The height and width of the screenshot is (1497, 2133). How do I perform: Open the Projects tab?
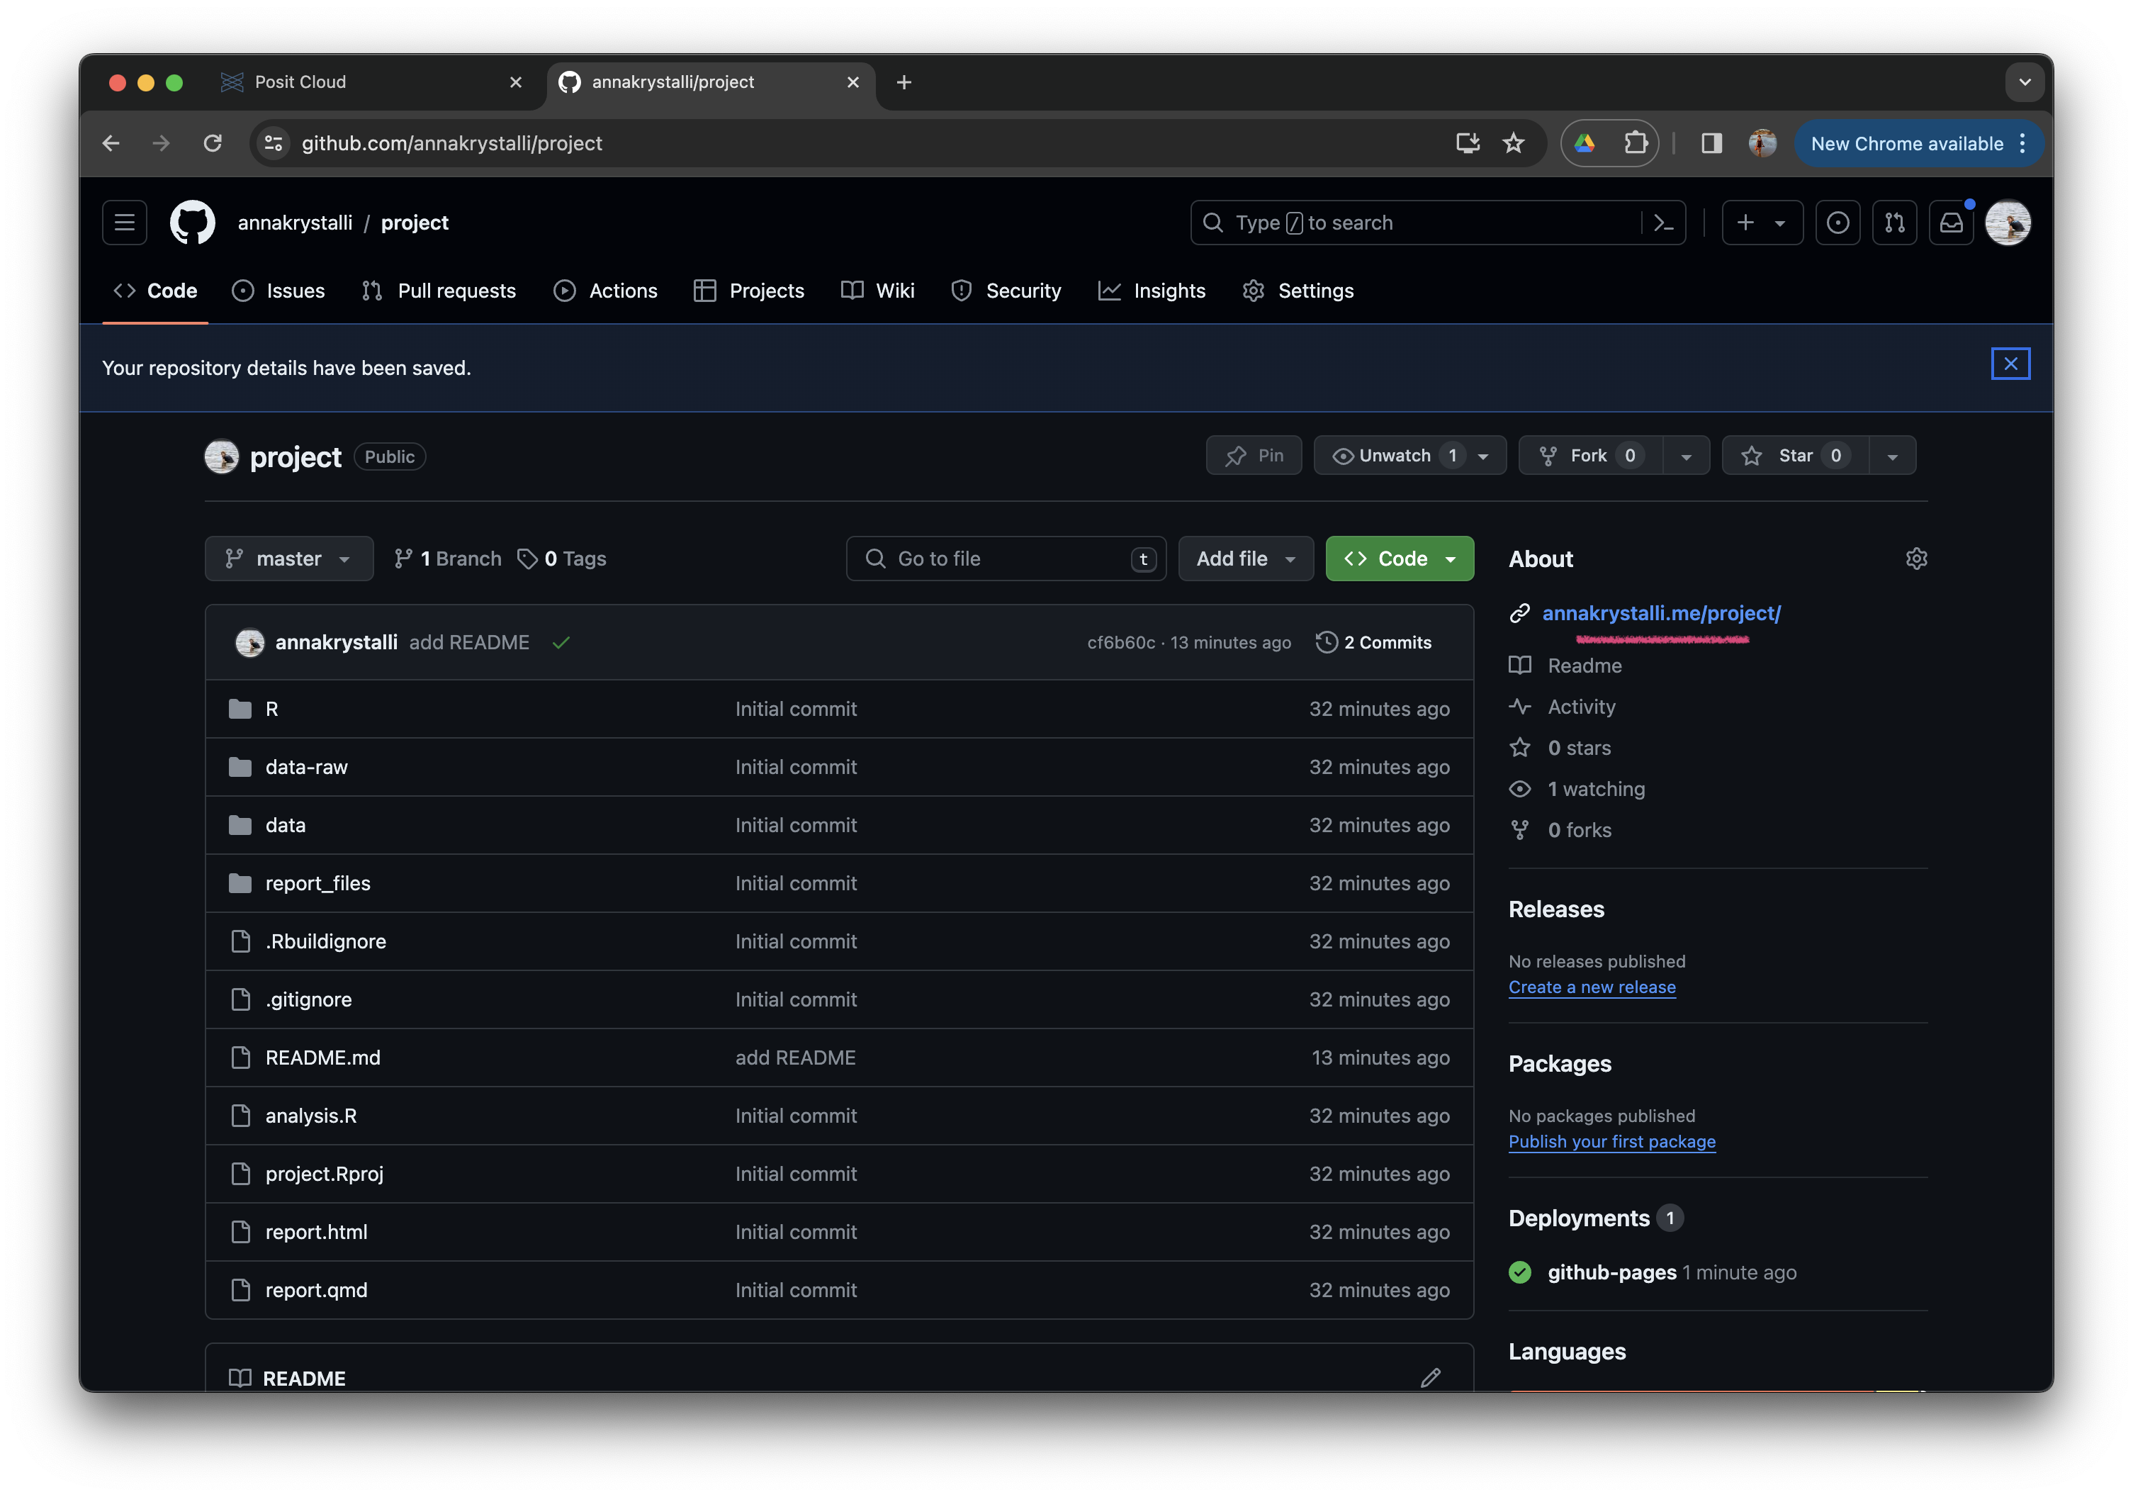pyautogui.click(x=750, y=291)
